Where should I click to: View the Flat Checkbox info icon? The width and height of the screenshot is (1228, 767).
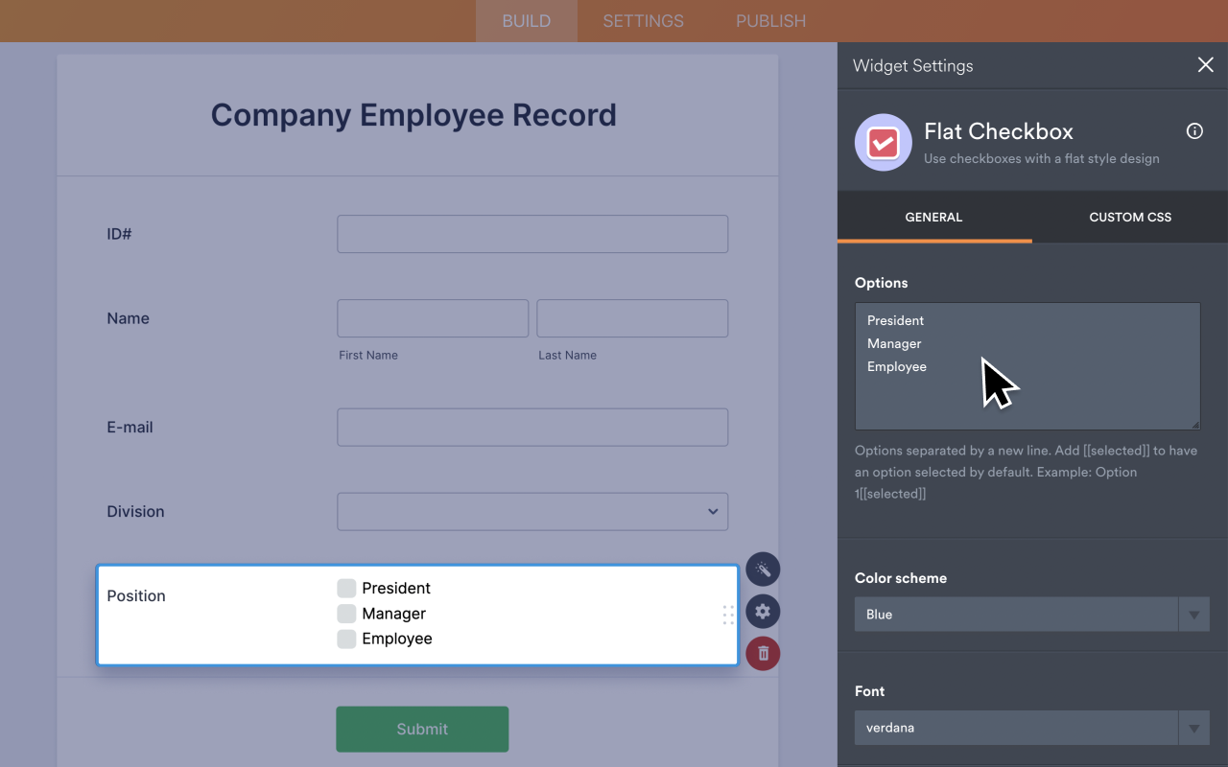(x=1193, y=130)
